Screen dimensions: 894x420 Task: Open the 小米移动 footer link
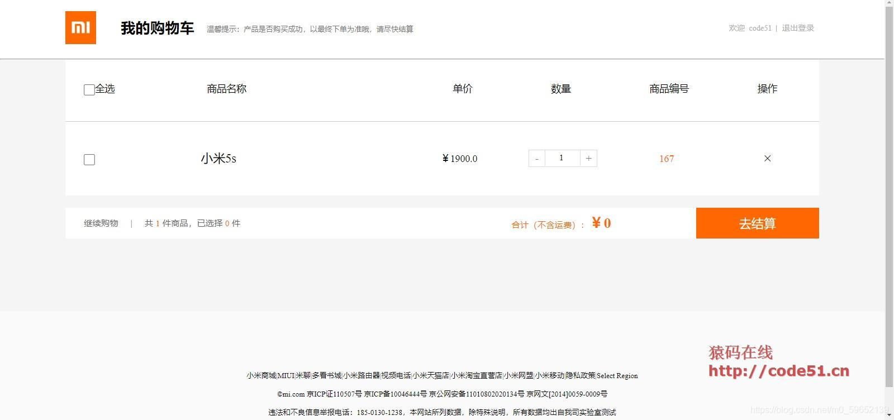point(550,375)
